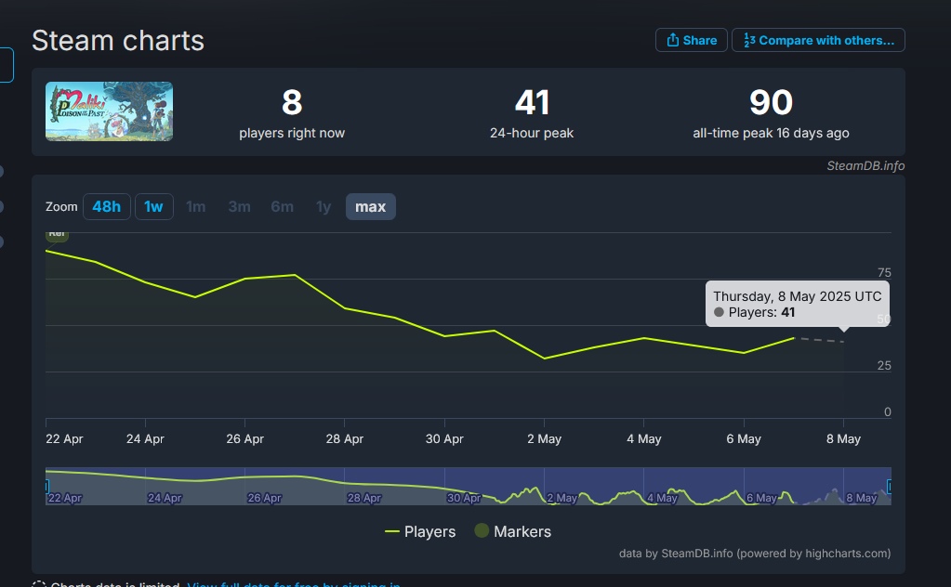951x587 pixels.
Task: Click the 25 y-axis value
Action: coord(884,365)
